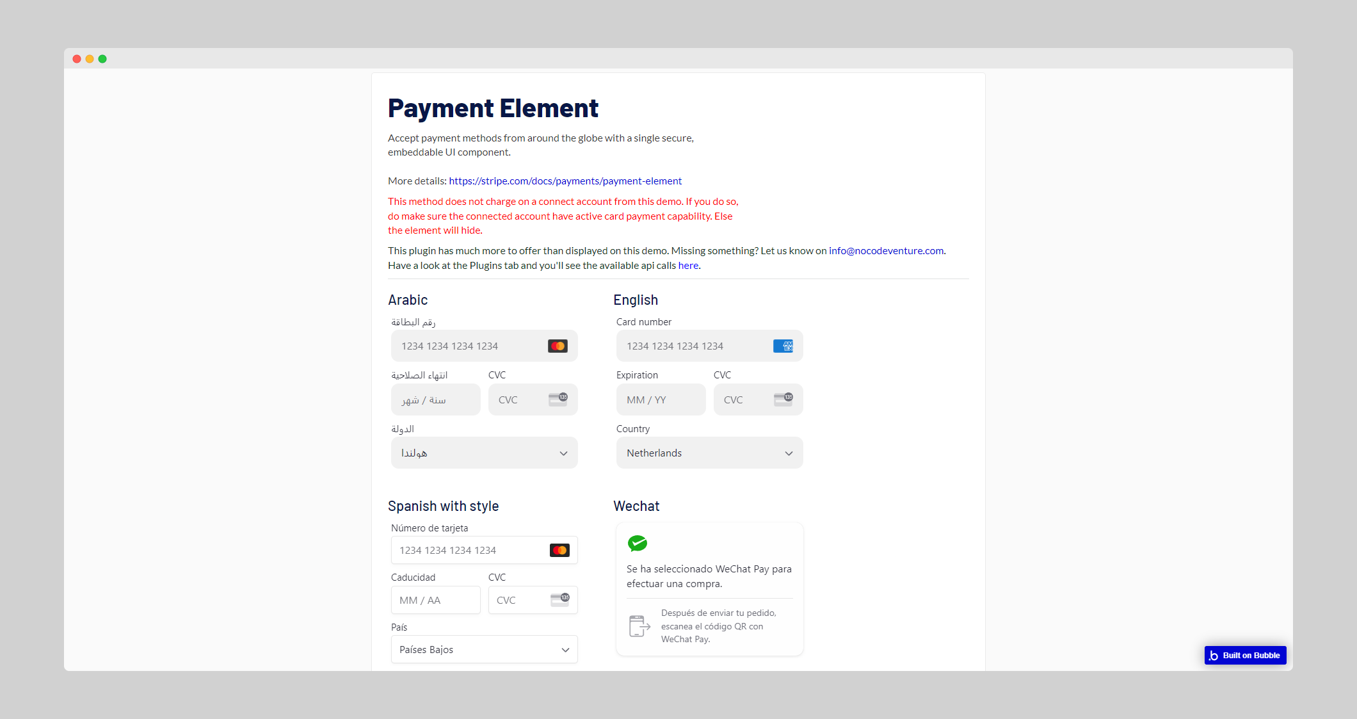Click the Built on Bubble badge
Image resolution: width=1357 pixels, height=719 pixels.
pos(1245,655)
